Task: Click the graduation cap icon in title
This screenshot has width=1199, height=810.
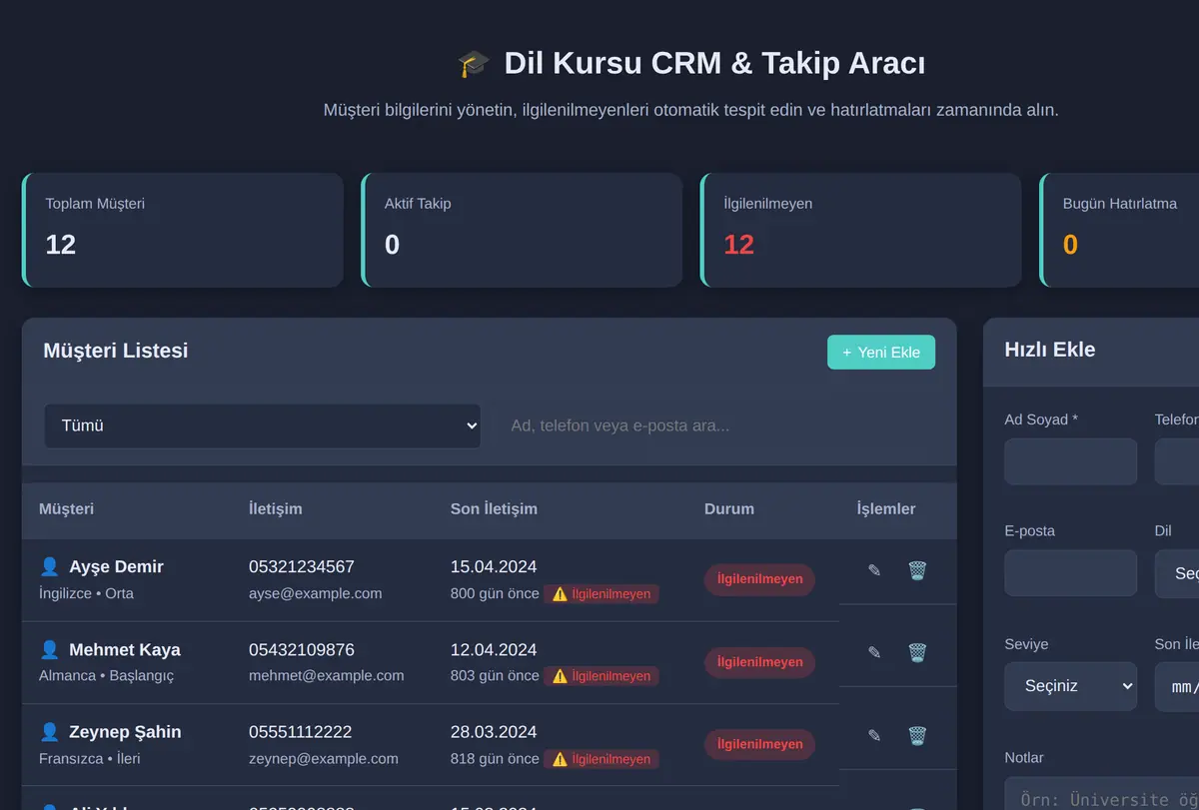Action: (474, 64)
